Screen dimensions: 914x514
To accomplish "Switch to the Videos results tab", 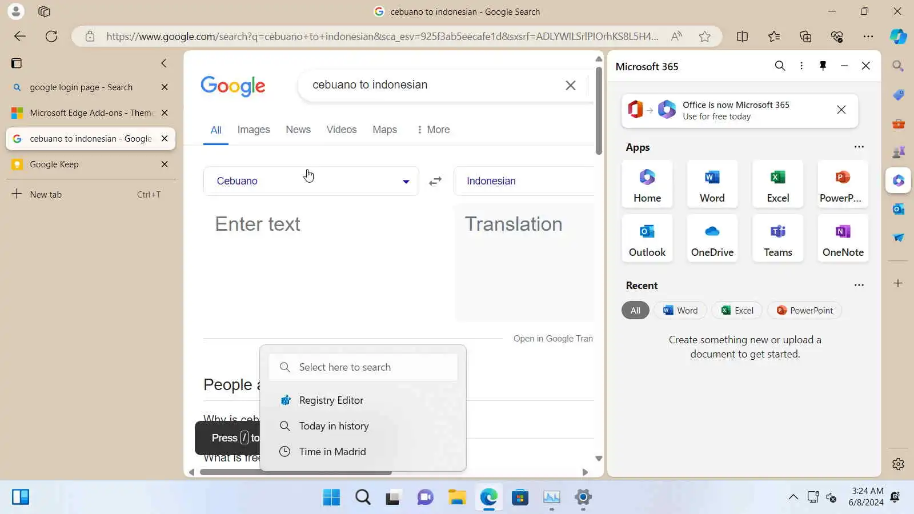I will pyautogui.click(x=342, y=130).
